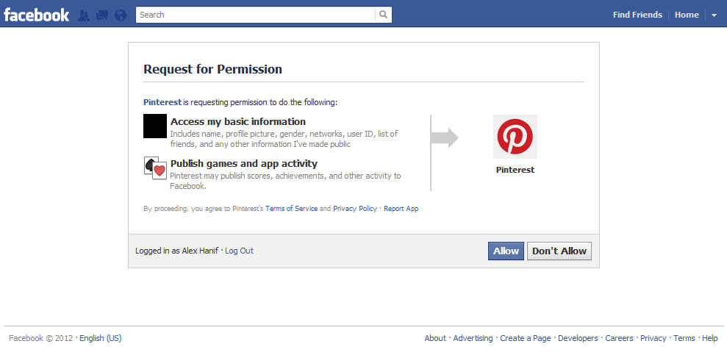Open Pinterest's Privacy Policy link

[355, 209]
